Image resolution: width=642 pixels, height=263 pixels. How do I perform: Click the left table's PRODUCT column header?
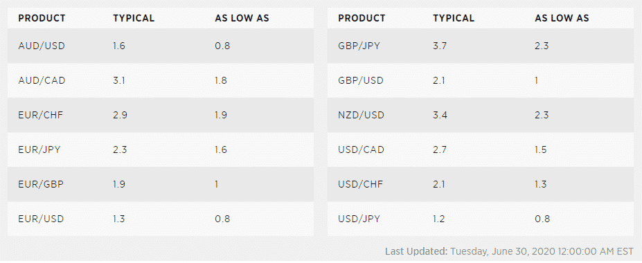point(42,19)
